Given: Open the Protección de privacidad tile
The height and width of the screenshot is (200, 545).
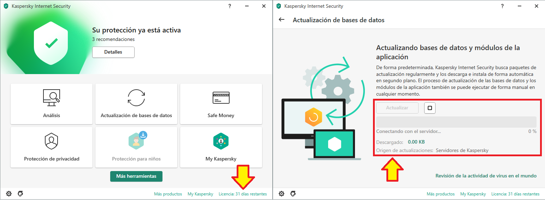Looking at the screenshot, I should point(52,147).
